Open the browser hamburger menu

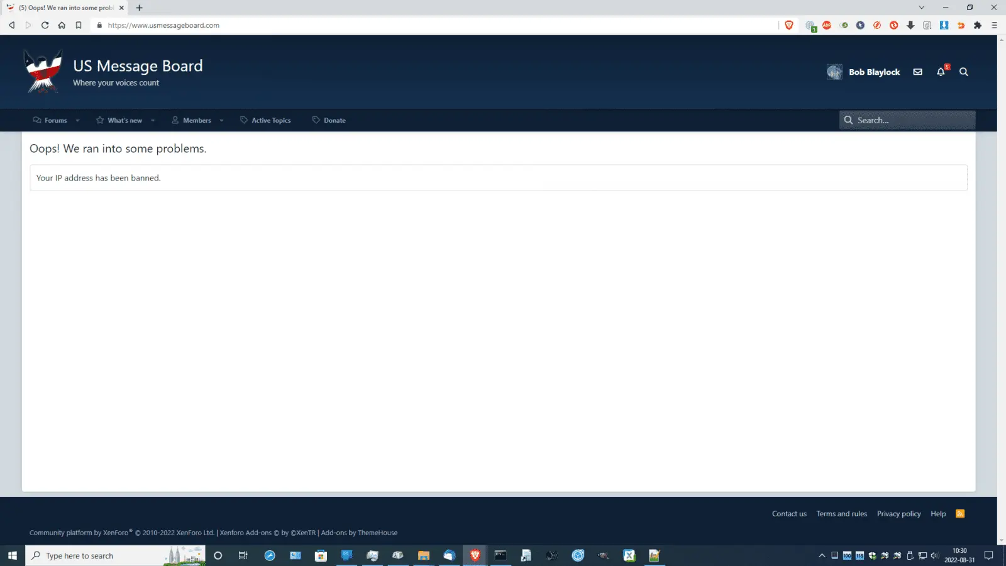coord(994,25)
